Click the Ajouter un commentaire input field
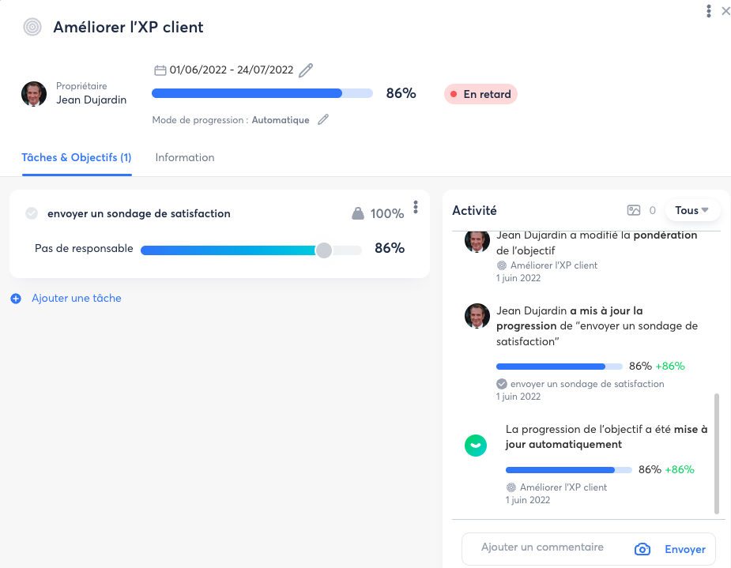This screenshot has width=731, height=568. [x=543, y=547]
